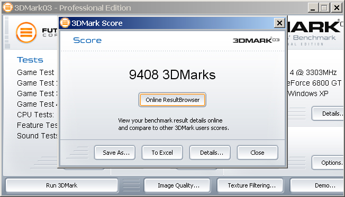345x197 pixels.
Task: Click the 3DMark Score dialog title icon
Action: tap(65, 23)
